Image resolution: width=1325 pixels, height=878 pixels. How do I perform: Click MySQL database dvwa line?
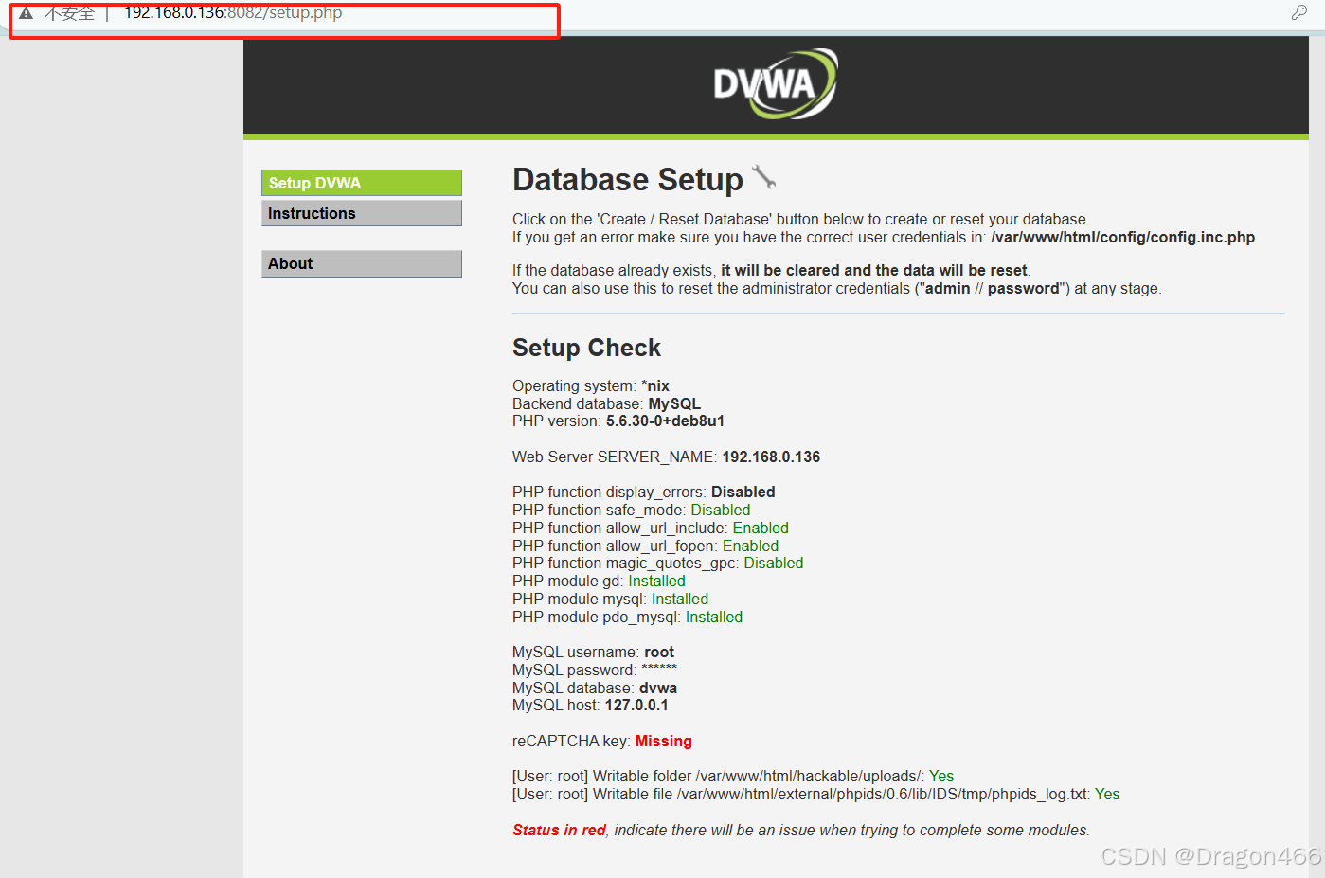point(595,688)
